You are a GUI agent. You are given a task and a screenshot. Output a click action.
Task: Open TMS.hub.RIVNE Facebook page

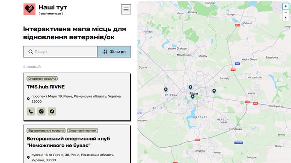(x=52, y=111)
